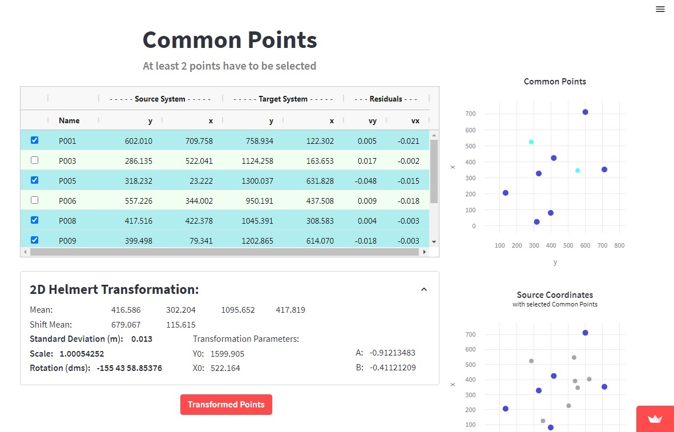
Task: Select the P003 name cell
Action: tap(67, 161)
